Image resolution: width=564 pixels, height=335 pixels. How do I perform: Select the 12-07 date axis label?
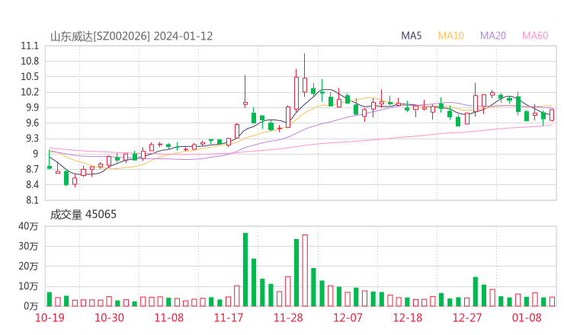(x=348, y=318)
